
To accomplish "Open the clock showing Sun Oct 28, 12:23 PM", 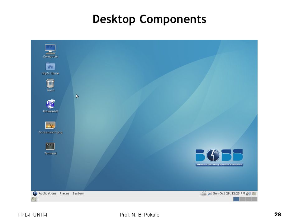I will 229,193.
